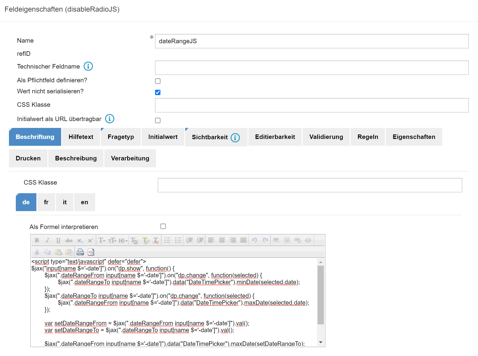The height and width of the screenshot is (356, 478).
Task: Click the info icon beside Initialwert als URL übertragbar
Action: 110,119
